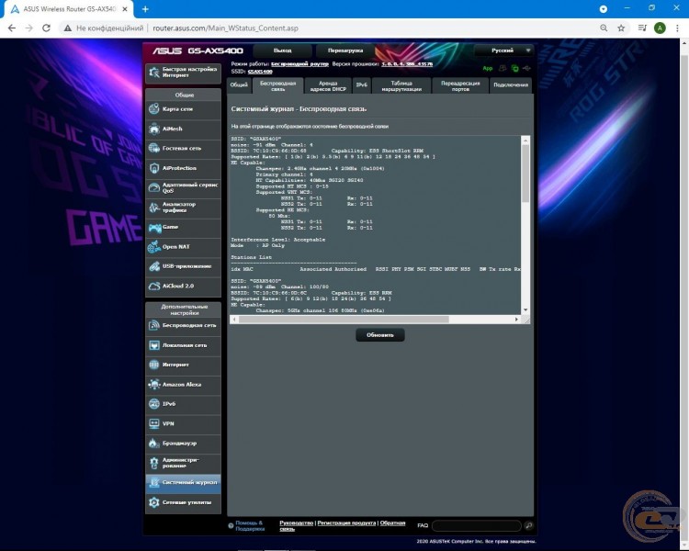
Task: Open Internet (Интернет) WAN settings
Action: (x=183, y=365)
